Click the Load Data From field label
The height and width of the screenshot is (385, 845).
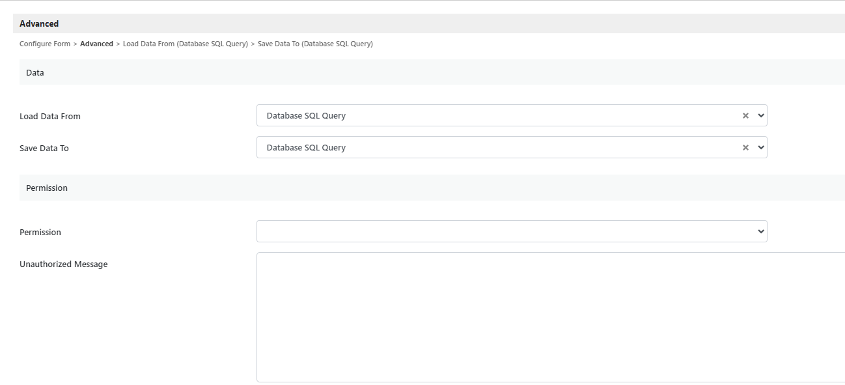point(50,117)
